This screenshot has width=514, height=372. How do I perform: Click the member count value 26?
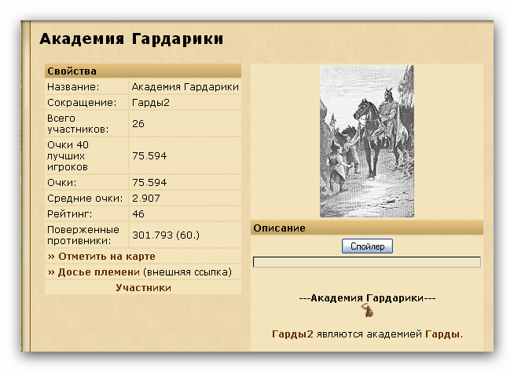coord(138,123)
